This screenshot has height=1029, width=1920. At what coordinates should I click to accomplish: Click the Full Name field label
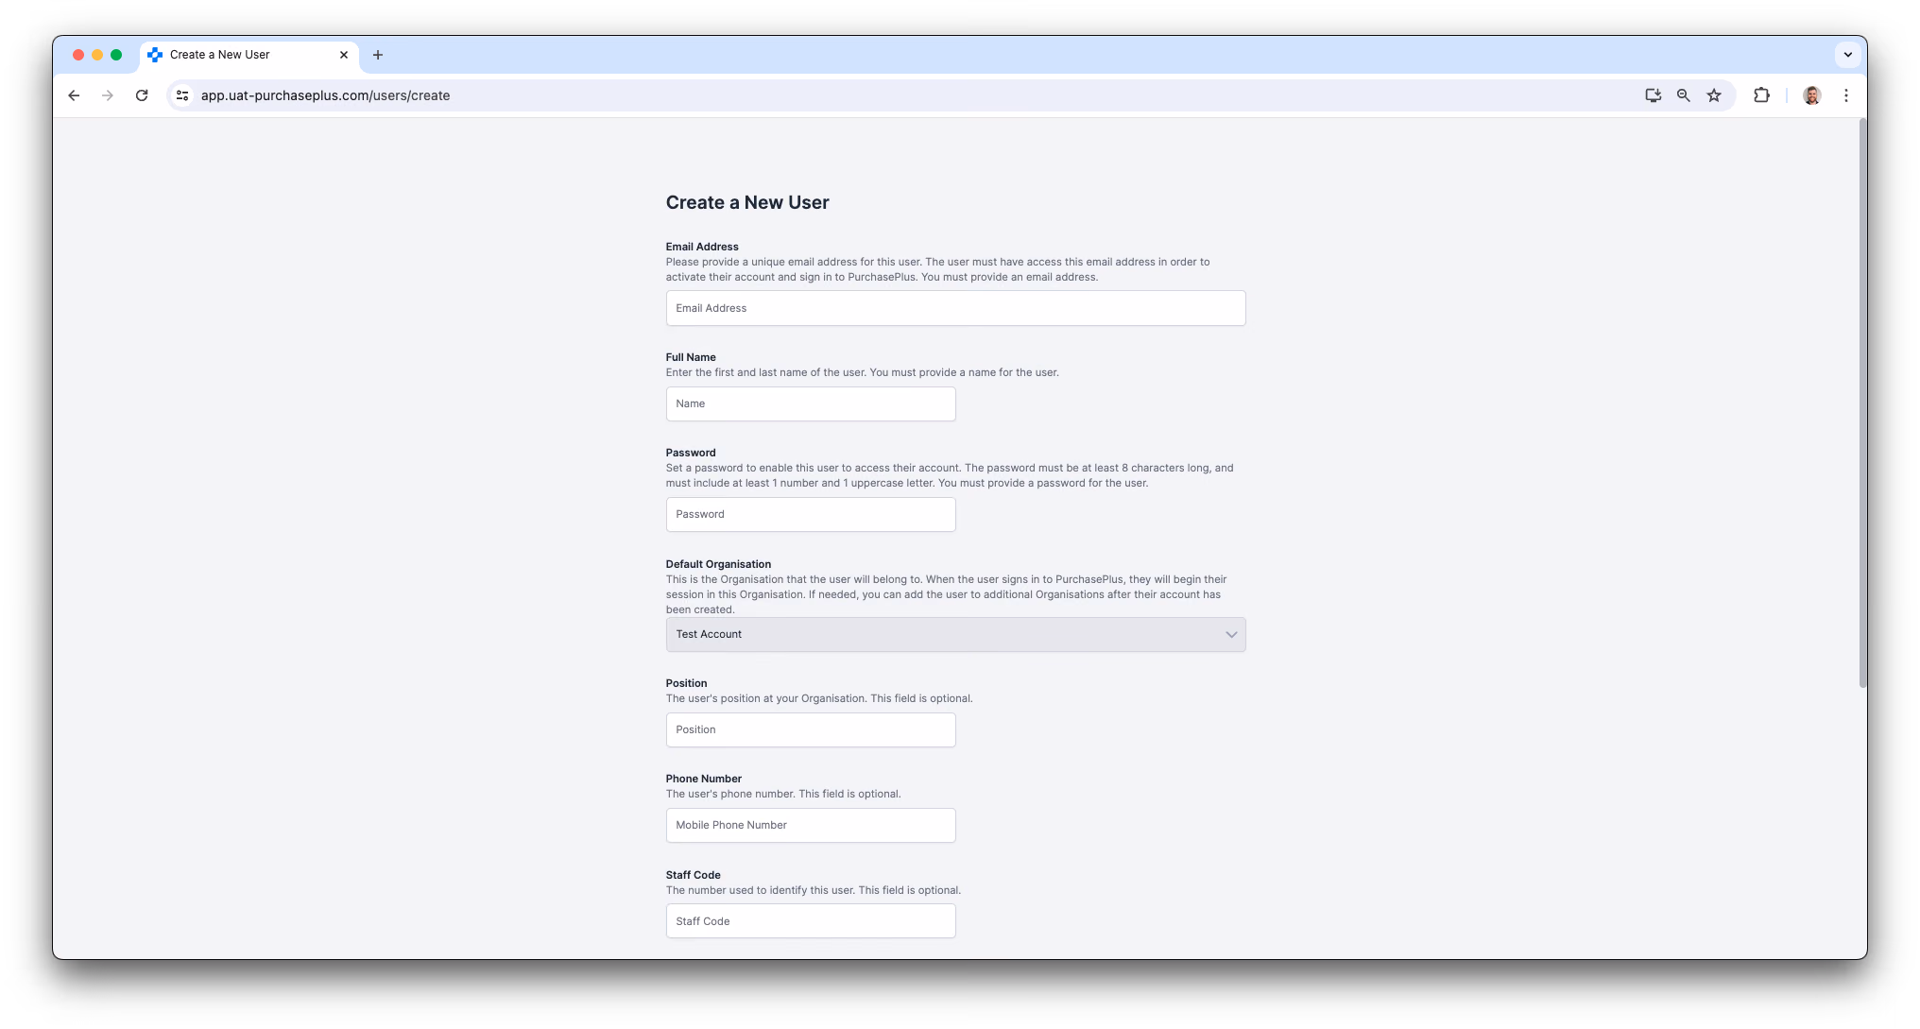click(x=691, y=357)
